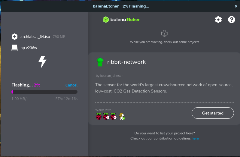Click the window title 'balenaEtcher – 2% Flashing...'
Screen dimensions: 240x157
pyautogui.click(x=121, y=6)
